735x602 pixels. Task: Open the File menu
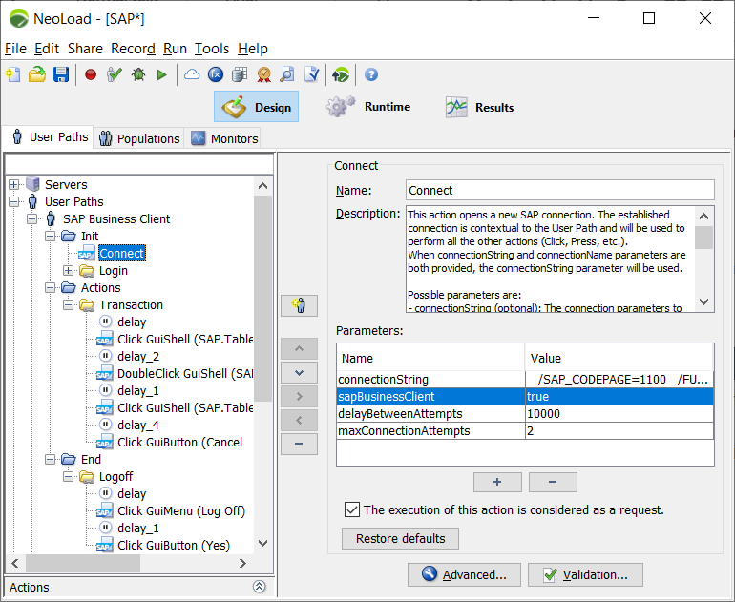click(15, 49)
